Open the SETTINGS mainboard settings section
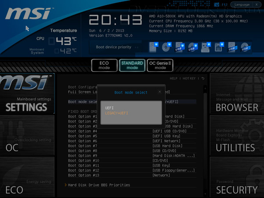This screenshot has width=264, height=198. [x=27, y=94]
